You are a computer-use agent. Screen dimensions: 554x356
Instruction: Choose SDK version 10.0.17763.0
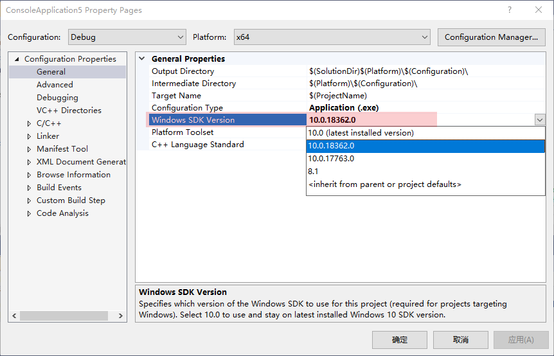coord(331,159)
